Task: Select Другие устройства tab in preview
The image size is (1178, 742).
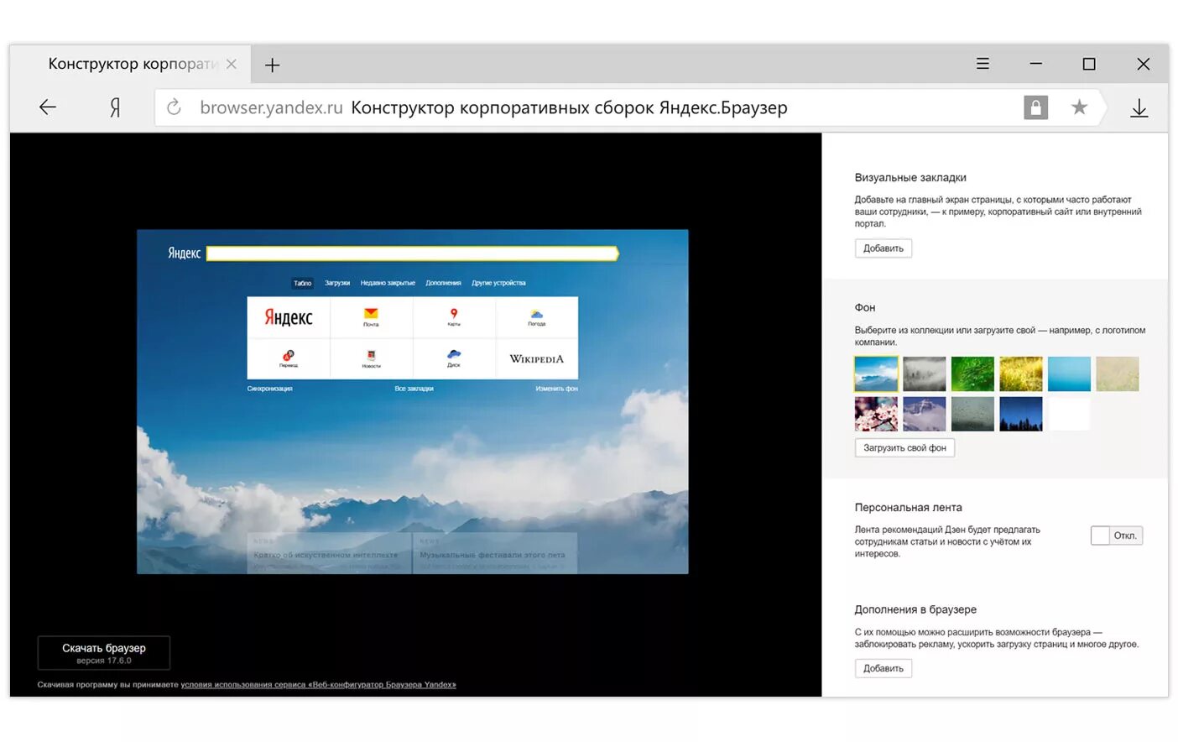Action: 498,283
